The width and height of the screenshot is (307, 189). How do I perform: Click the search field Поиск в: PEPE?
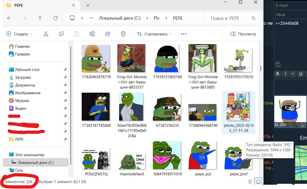tap(233, 18)
